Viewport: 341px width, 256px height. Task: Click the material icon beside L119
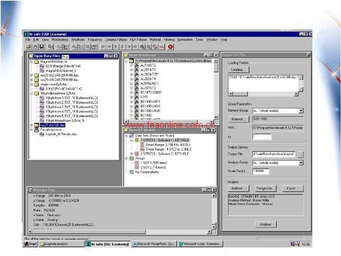coord(137,97)
